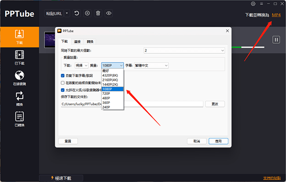This screenshot has height=182, width=286.
Task: Select highlighted 1080P option in list
Action: coord(112,89)
